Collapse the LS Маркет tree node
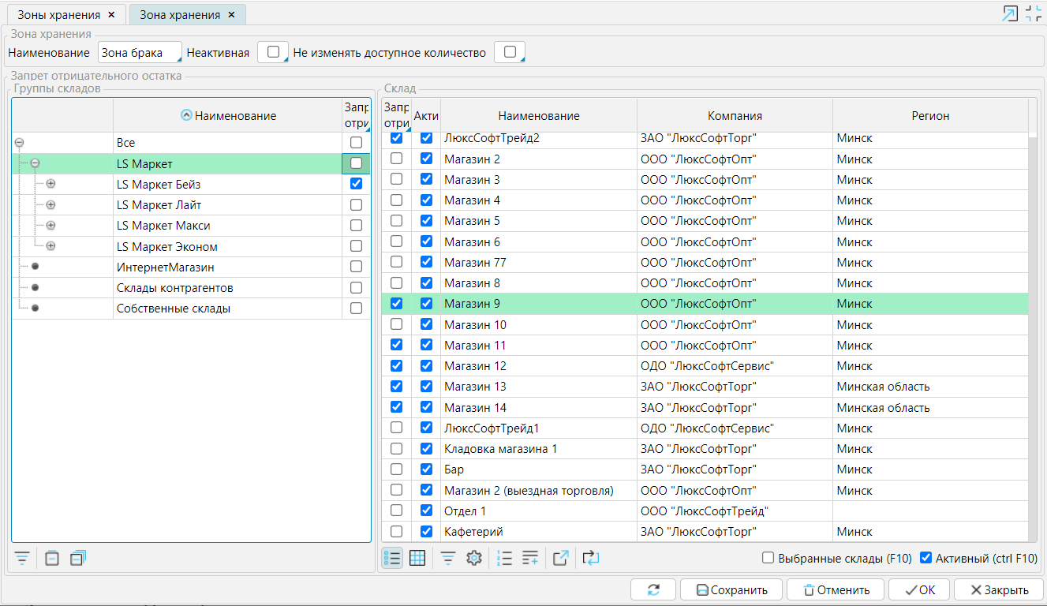1047x606 pixels. 35,163
